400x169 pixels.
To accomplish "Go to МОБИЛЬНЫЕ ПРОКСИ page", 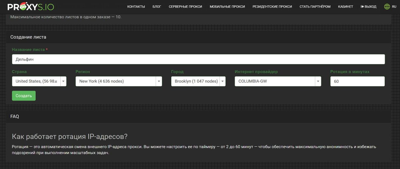I will [x=227, y=7].
